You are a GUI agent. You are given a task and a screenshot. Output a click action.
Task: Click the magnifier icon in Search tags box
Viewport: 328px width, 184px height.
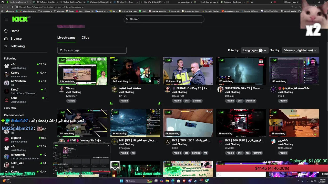(x=61, y=50)
